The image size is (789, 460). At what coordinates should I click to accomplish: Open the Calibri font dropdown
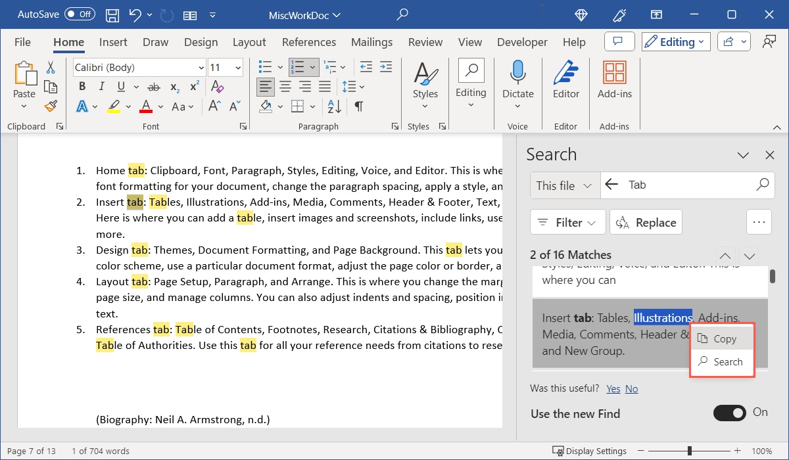click(201, 67)
